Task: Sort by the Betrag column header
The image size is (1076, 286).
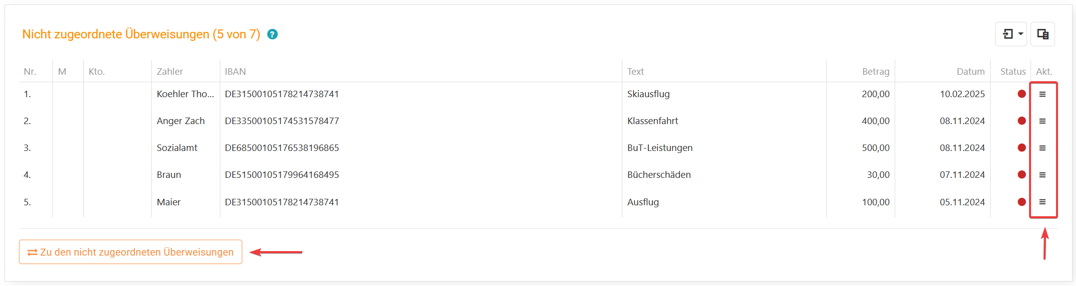Action: tap(876, 72)
